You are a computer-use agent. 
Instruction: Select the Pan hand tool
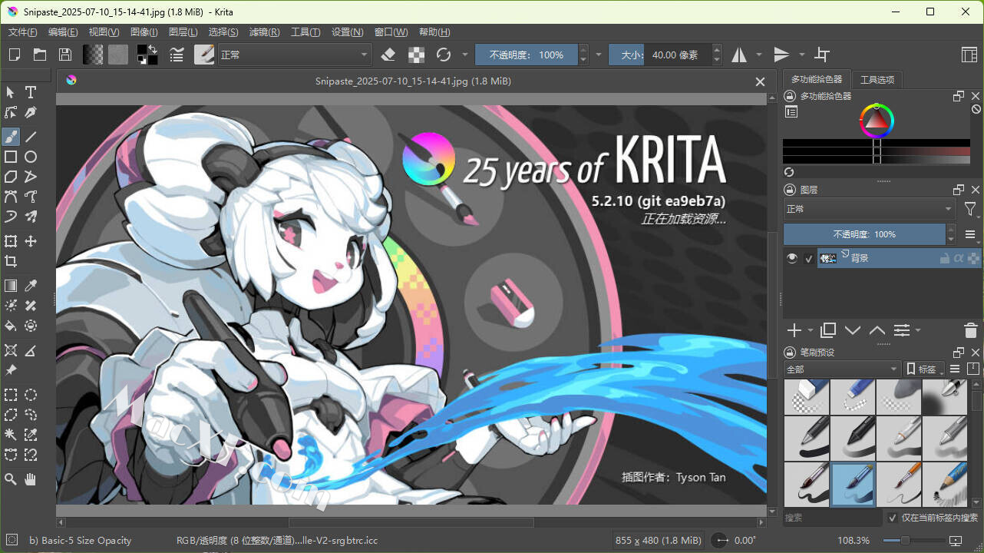tap(31, 479)
